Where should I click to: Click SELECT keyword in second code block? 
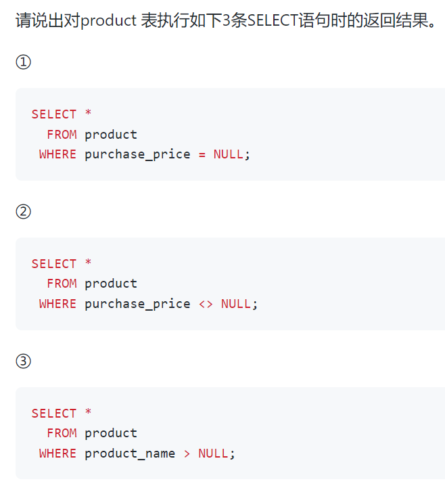54,264
